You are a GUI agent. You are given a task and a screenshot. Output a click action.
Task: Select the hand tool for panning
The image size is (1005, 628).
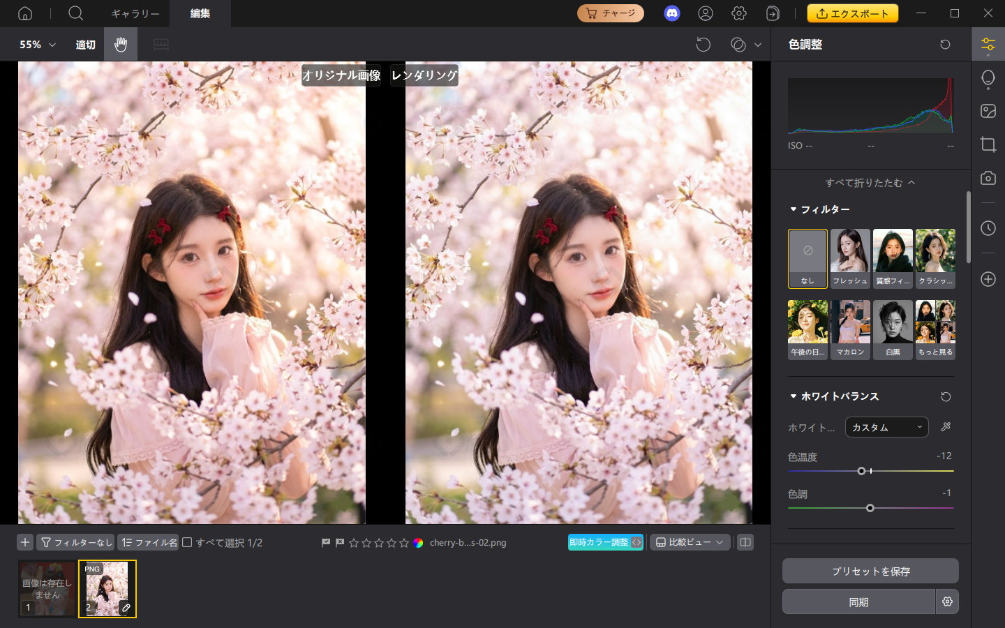point(120,44)
